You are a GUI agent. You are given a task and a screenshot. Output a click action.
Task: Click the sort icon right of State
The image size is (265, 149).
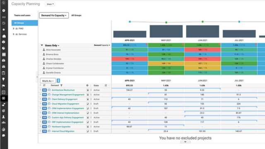(106, 86)
